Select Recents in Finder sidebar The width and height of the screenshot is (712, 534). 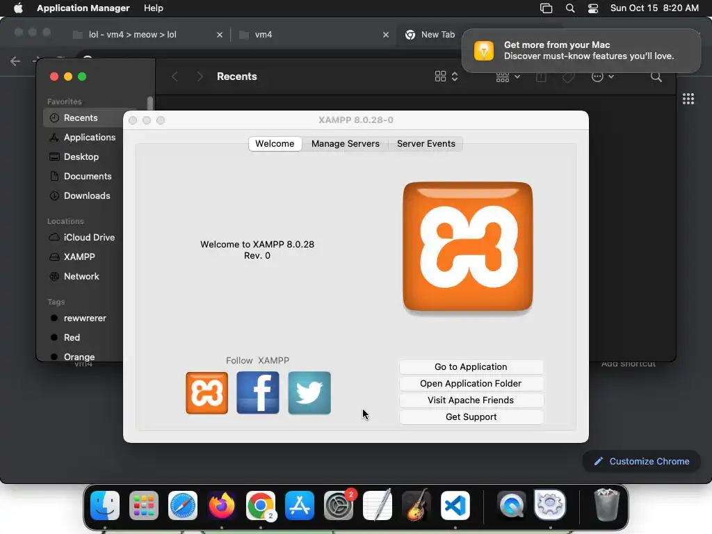[x=83, y=118]
